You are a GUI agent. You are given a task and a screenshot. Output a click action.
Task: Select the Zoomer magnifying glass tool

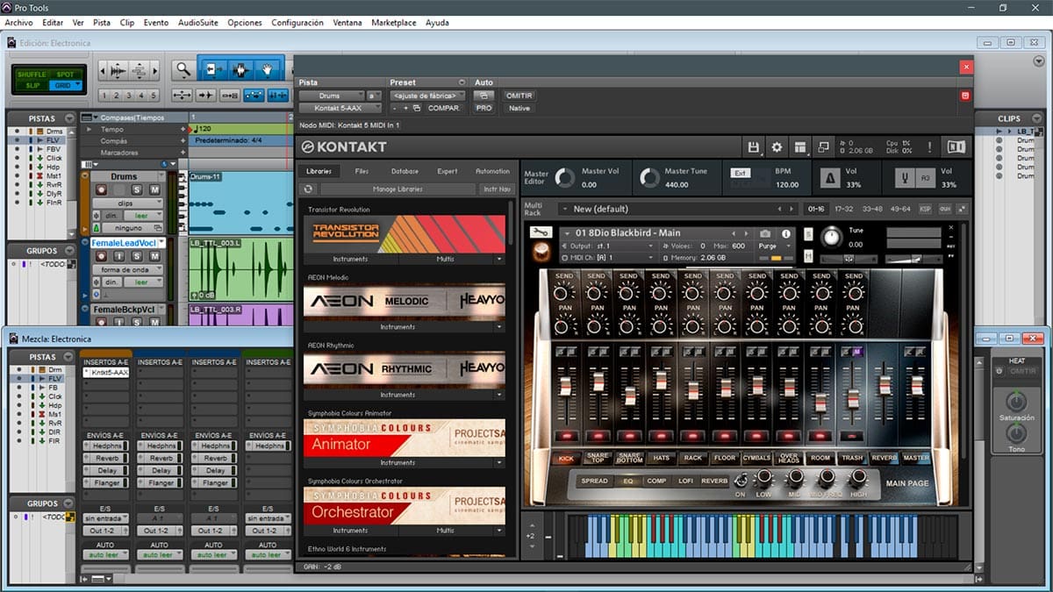pyautogui.click(x=183, y=69)
